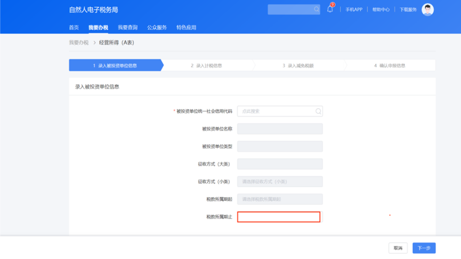
Task: Click the 下载服务 link
Action: (x=408, y=10)
